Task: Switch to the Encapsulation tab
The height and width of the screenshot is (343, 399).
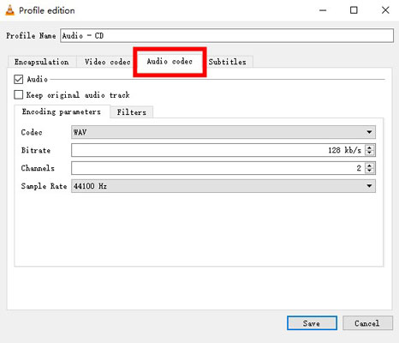Action: pyautogui.click(x=42, y=62)
